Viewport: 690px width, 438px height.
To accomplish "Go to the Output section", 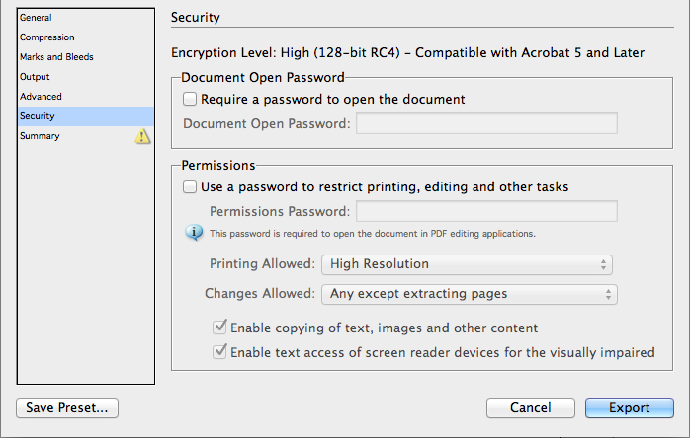I will tap(35, 77).
